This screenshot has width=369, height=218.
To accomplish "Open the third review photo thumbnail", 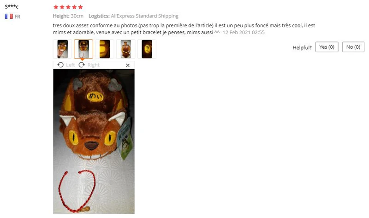I will coord(105,49).
